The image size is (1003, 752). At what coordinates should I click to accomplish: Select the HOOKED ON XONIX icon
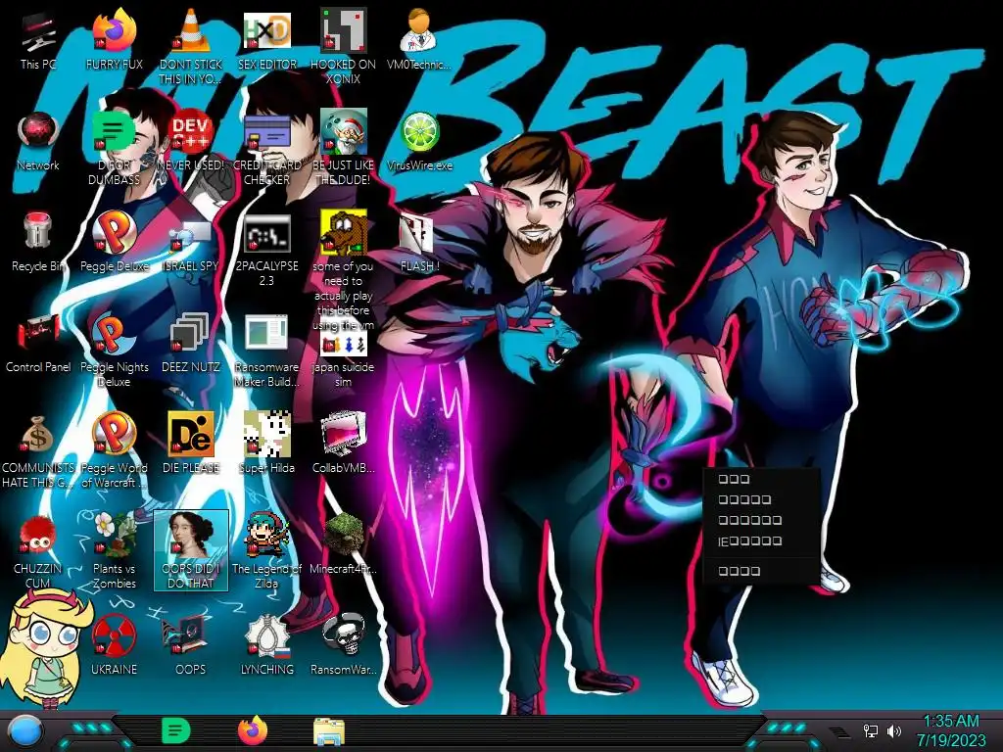tap(343, 46)
